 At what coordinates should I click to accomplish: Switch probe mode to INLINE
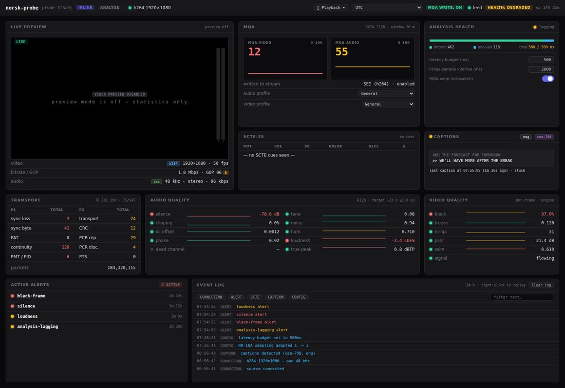click(85, 8)
